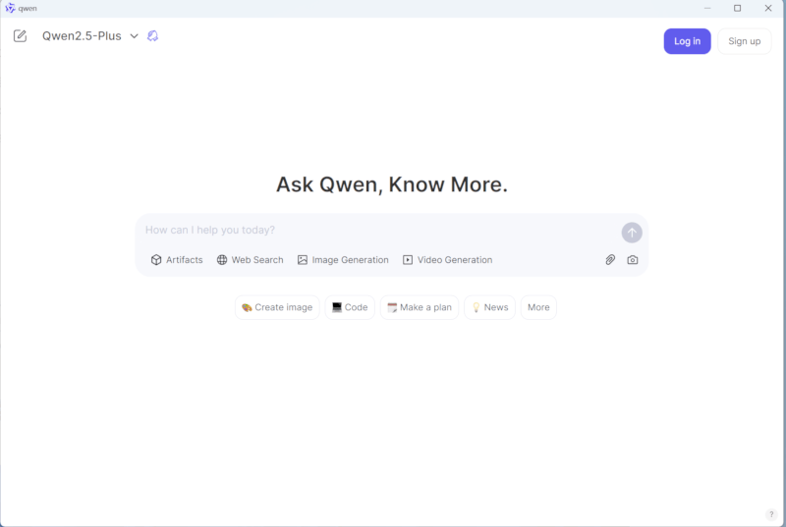Screen dimensions: 786x527
Task: Select the Video Generation option
Action: (447, 260)
